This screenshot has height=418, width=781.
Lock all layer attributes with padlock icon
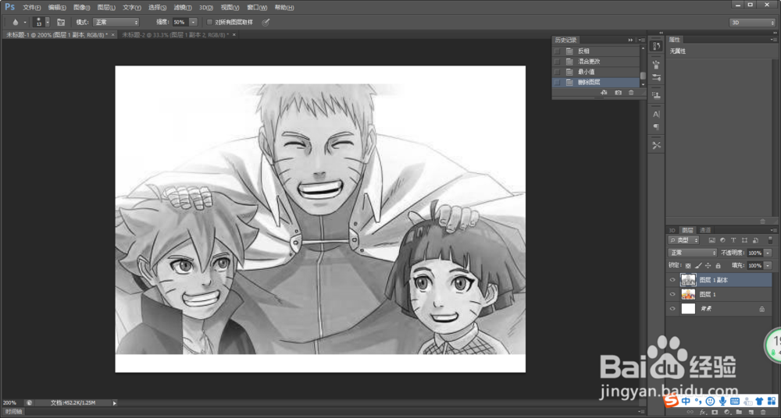tap(719, 266)
